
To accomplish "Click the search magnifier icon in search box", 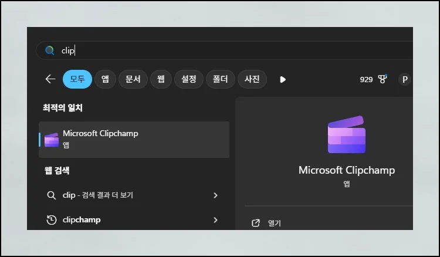I will tap(50, 50).
